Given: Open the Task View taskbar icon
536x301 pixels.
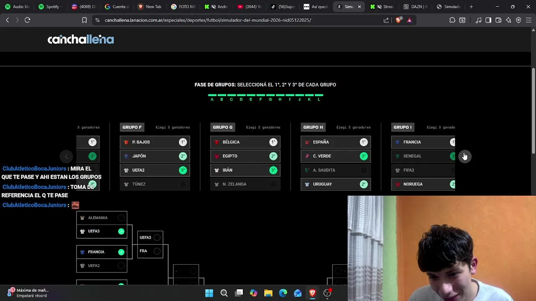Looking at the screenshot, I should 239,293.
